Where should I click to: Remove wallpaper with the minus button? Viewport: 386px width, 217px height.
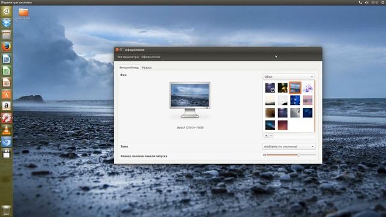point(271,136)
